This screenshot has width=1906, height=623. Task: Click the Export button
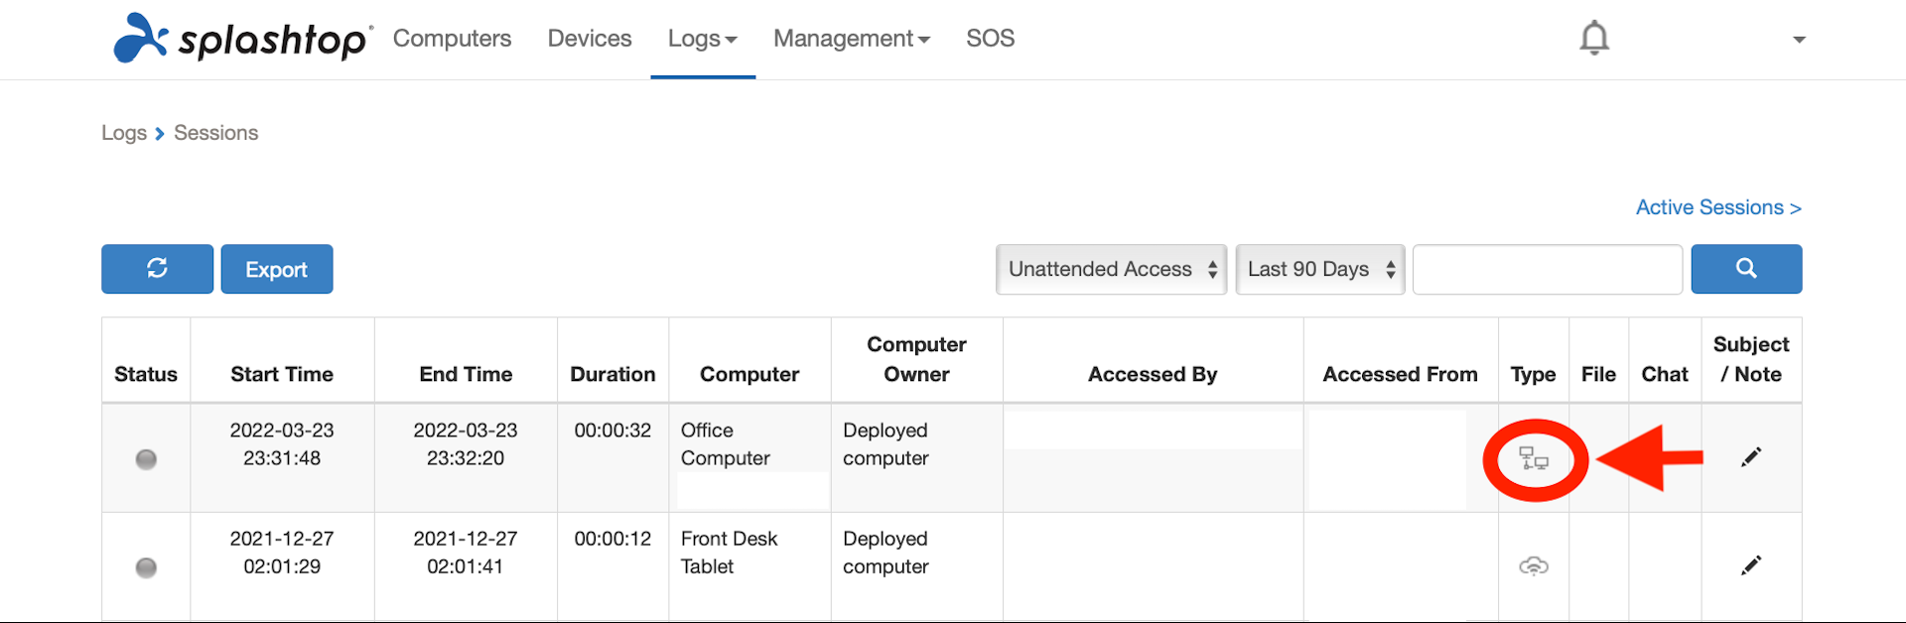(277, 269)
